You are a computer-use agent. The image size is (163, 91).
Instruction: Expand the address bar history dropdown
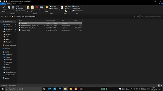coord(134,16)
